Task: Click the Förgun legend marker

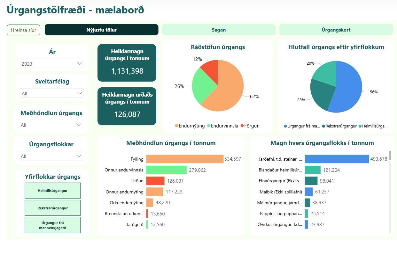Action: tap(242, 126)
